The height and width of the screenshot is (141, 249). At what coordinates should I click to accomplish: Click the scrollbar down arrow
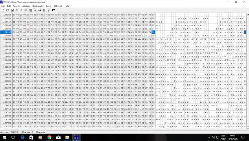pyautogui.click(x=248, y=127)
